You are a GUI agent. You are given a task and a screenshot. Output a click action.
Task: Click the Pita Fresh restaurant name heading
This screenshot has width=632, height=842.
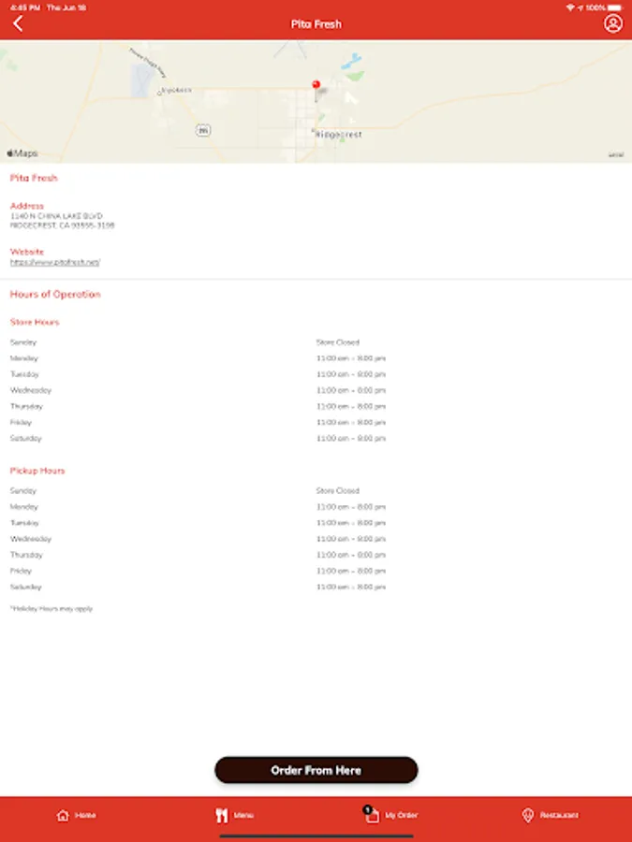34,179
